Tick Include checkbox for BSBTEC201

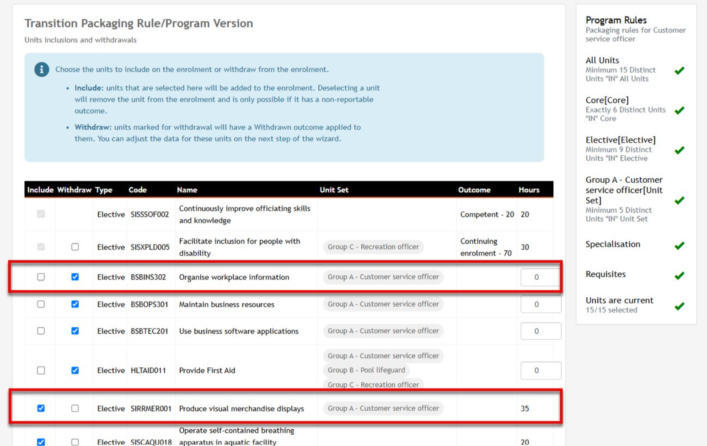[x=41, y=331]
